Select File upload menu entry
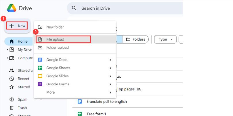Image resolution: width=233 pixels, height=116 pixels. click(x=75, y=39)
